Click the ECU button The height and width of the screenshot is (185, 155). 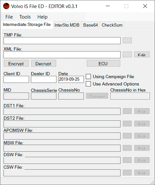coord(103,63)
